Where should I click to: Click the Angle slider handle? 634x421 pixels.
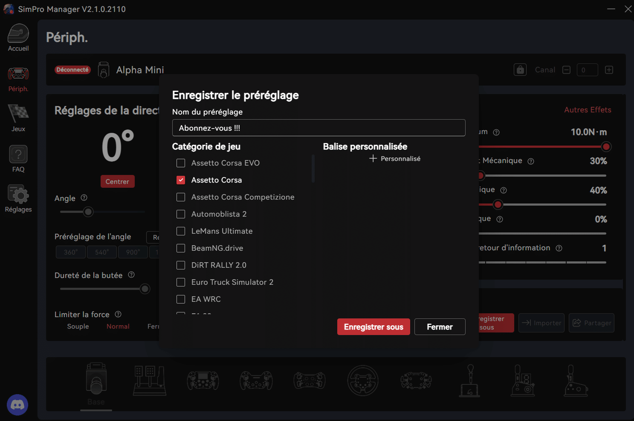tap(88, 212)
